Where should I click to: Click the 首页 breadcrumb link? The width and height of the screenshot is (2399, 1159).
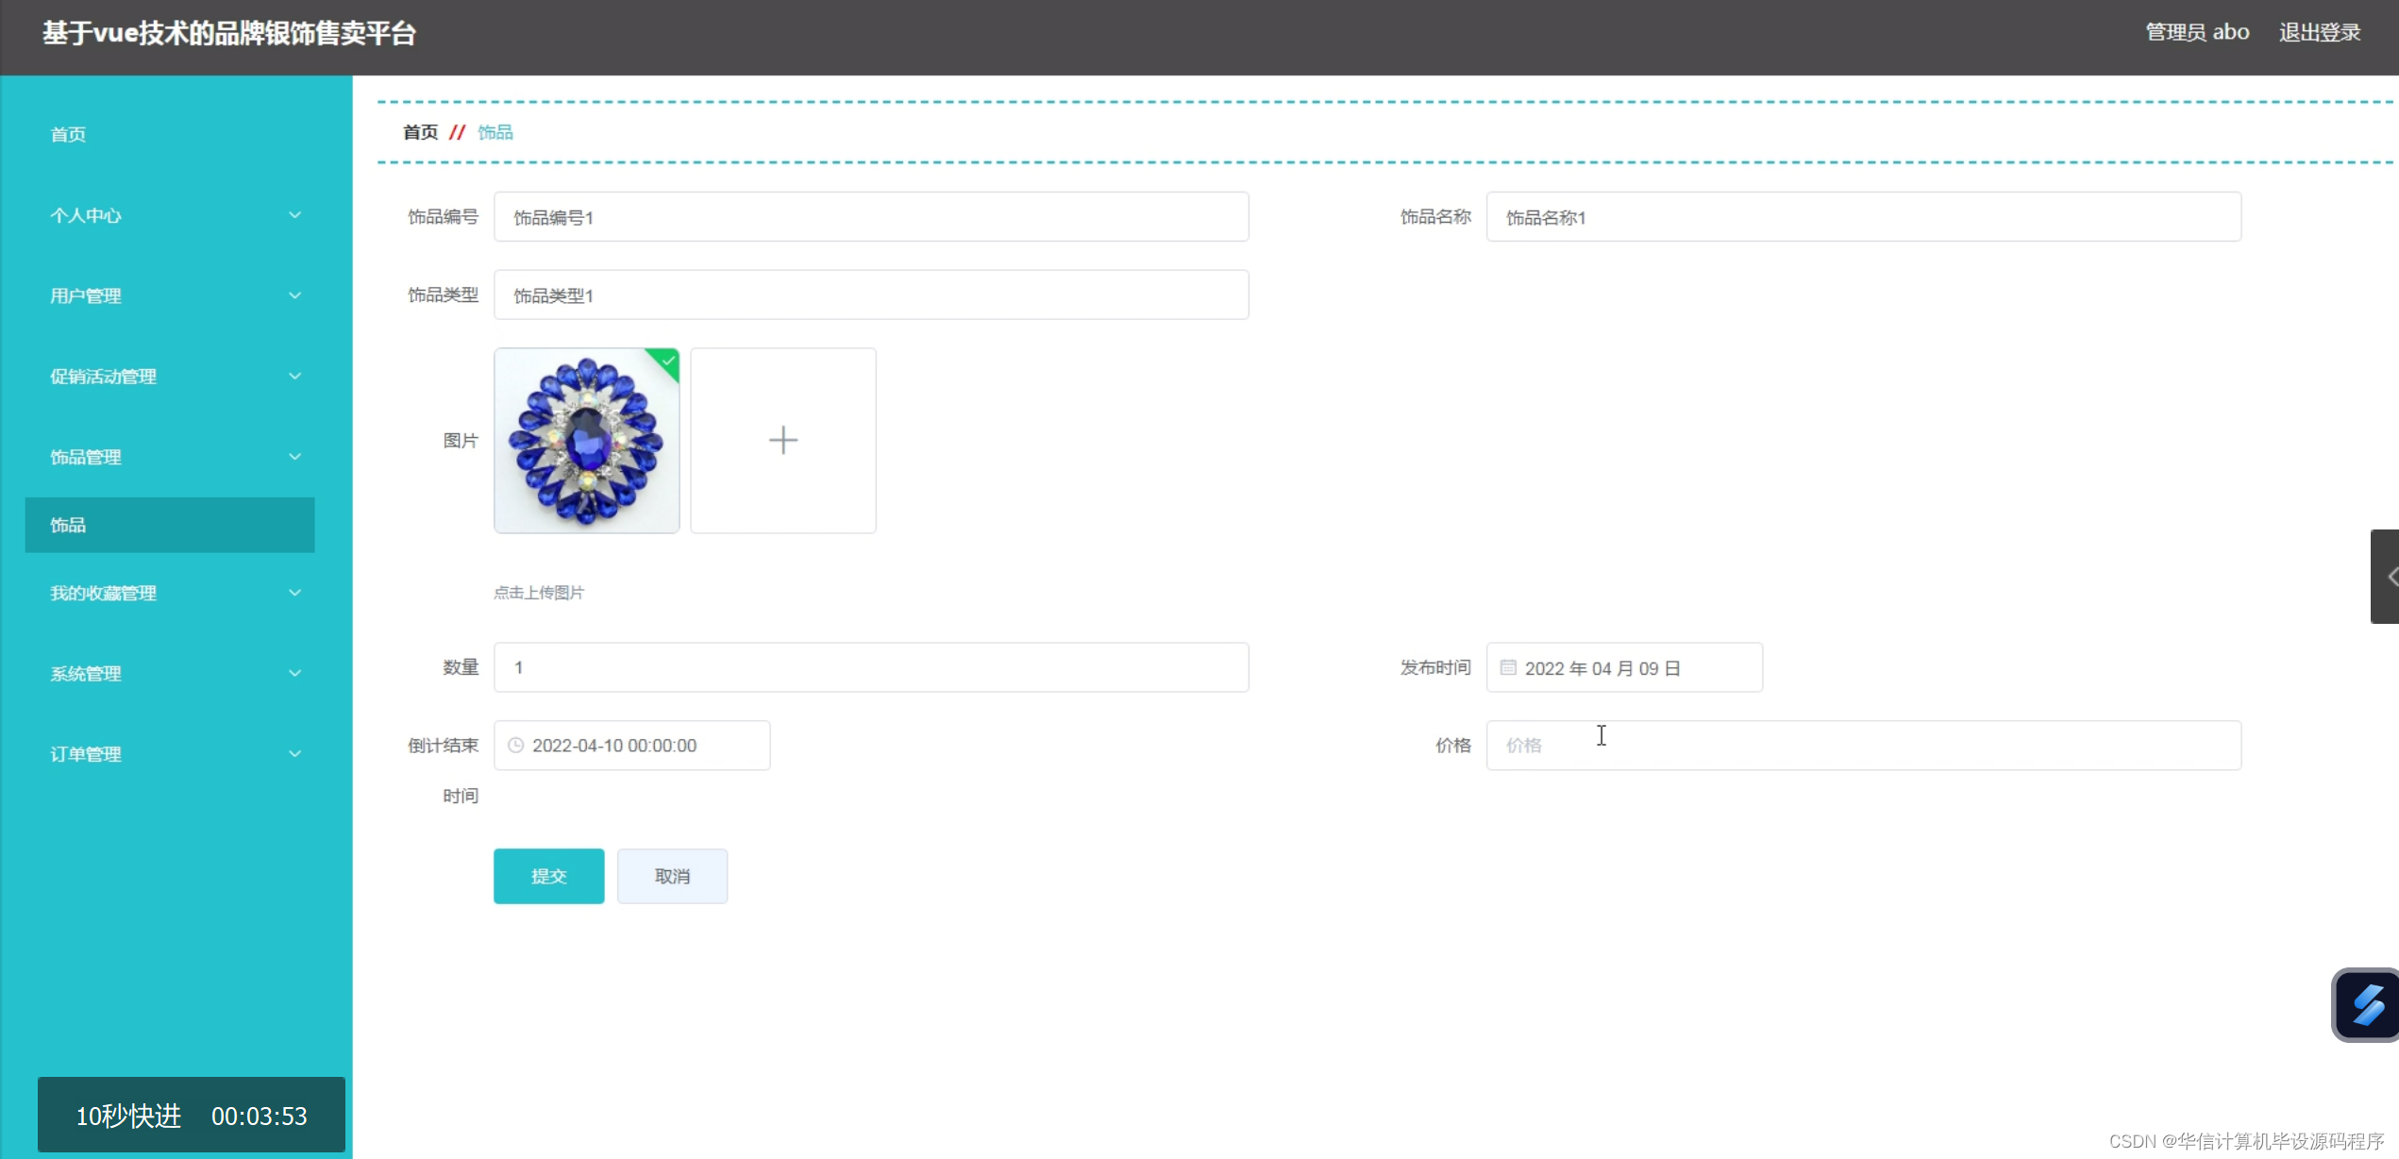(x=420, y=132)
